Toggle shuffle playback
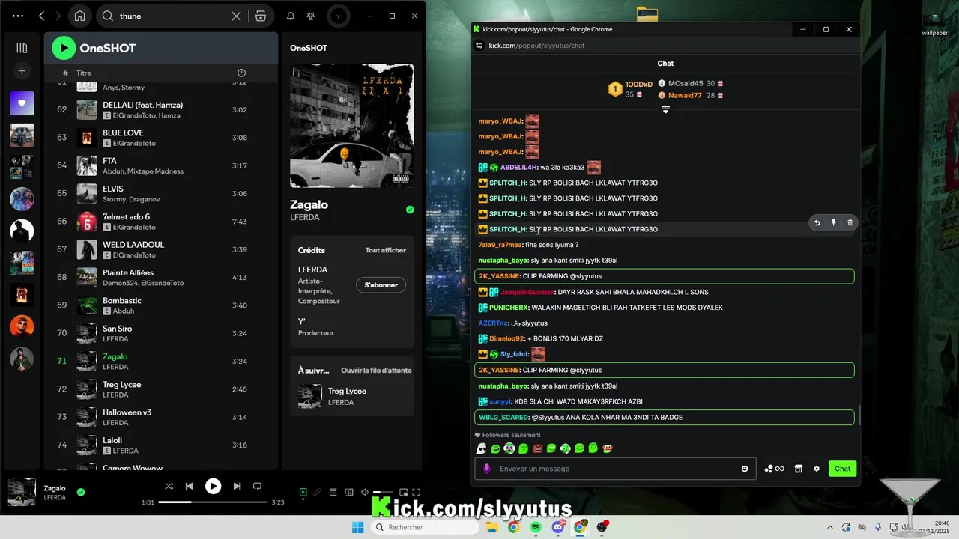Viewport: 959px width, 539px height. click(x=169, y=486)
